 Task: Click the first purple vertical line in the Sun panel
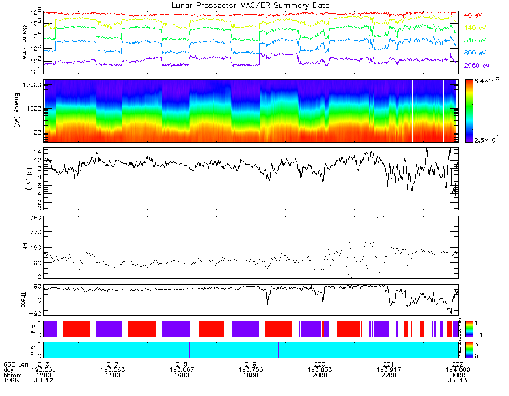(189, 350)
